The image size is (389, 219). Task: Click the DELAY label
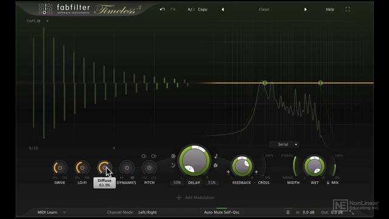pyautogui.click(x=194, y=182)
